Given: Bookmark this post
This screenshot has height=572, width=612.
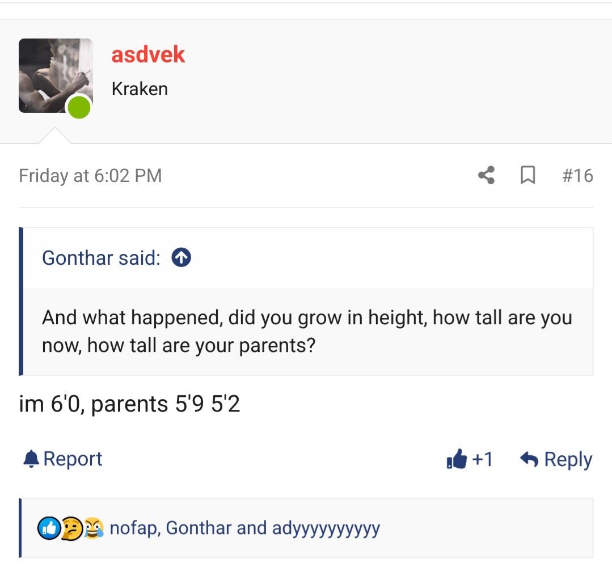Looking at the screenshot, I should click(527, 175).
